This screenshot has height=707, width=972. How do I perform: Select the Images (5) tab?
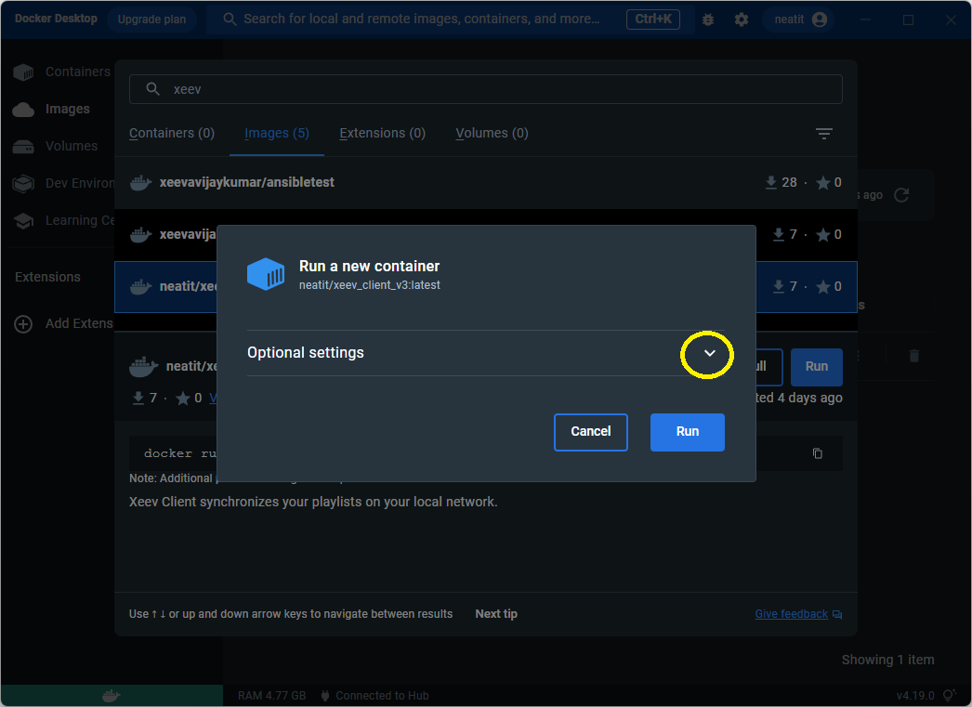click(x=277, y=134)
